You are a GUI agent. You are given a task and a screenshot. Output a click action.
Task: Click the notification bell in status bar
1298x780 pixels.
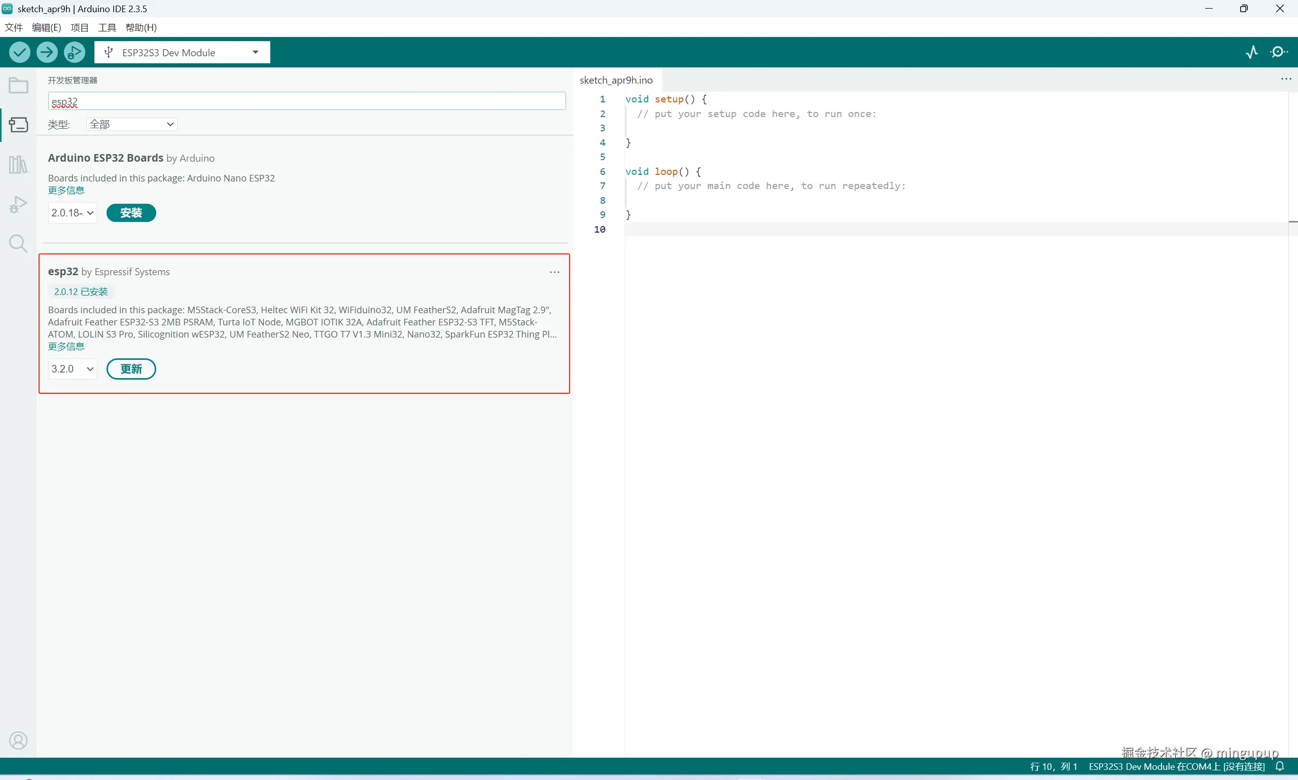1280,766
